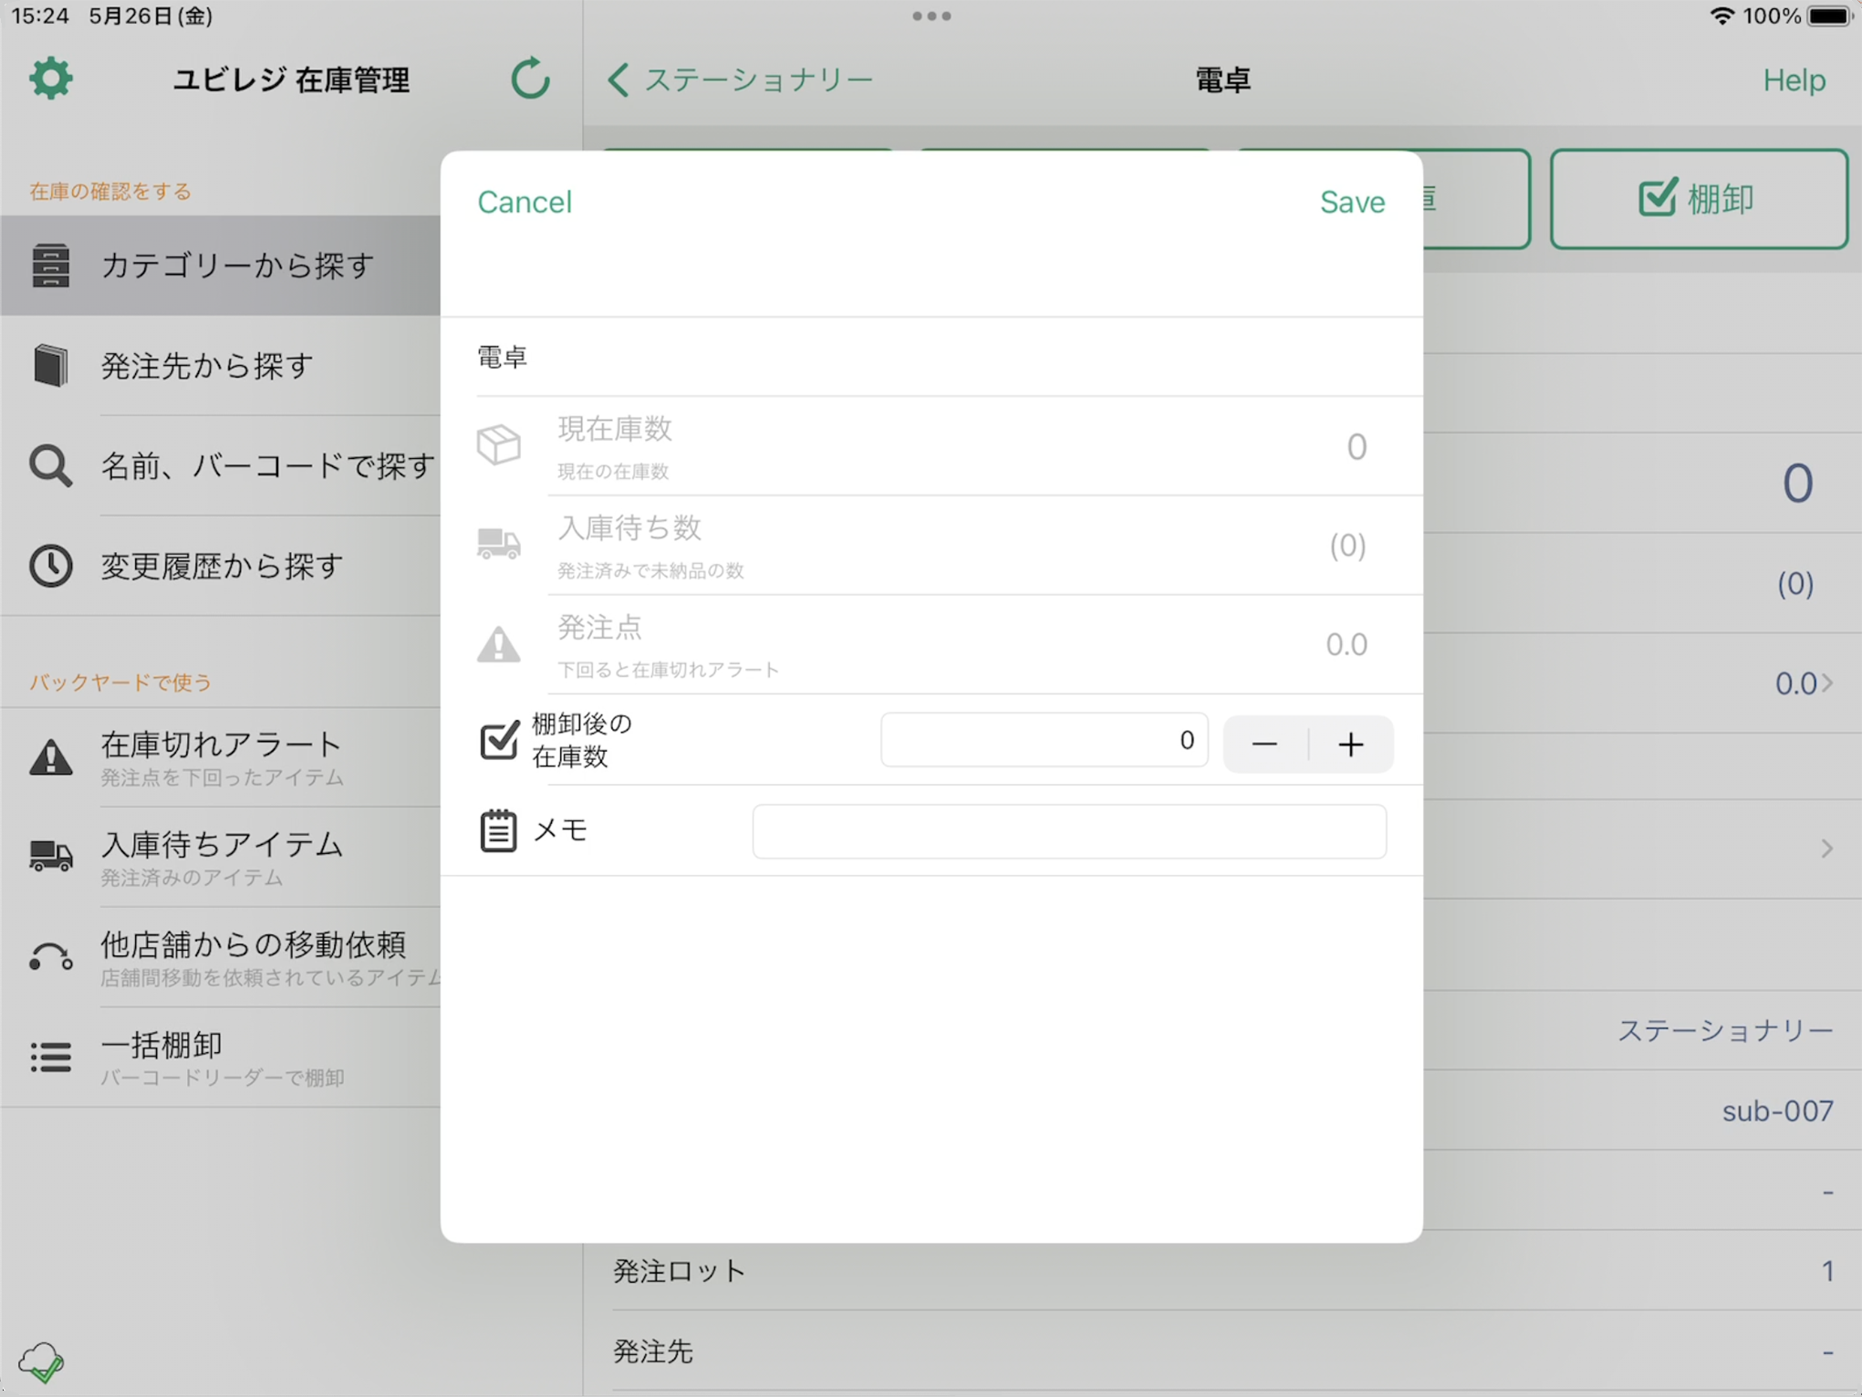Click the warning triangle icon in sidebar
Screen dimensions: 1862x1397
[x=50, y=757]
